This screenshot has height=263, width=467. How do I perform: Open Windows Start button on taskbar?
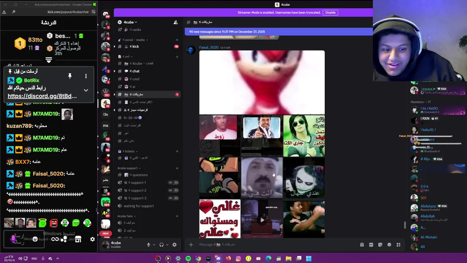(x=308, y=259)
